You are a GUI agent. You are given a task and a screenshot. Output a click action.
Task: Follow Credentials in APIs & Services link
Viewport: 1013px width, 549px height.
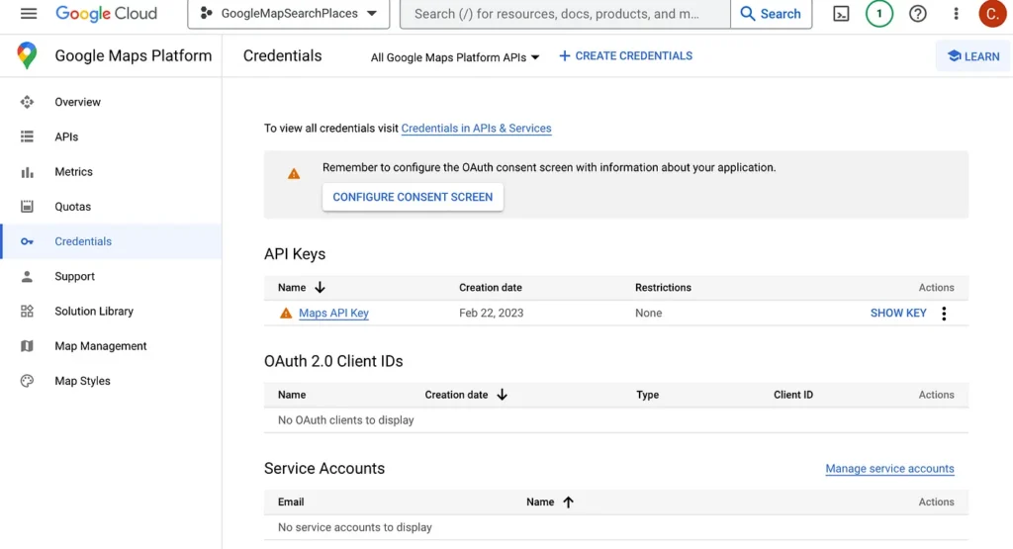point(476,129)
